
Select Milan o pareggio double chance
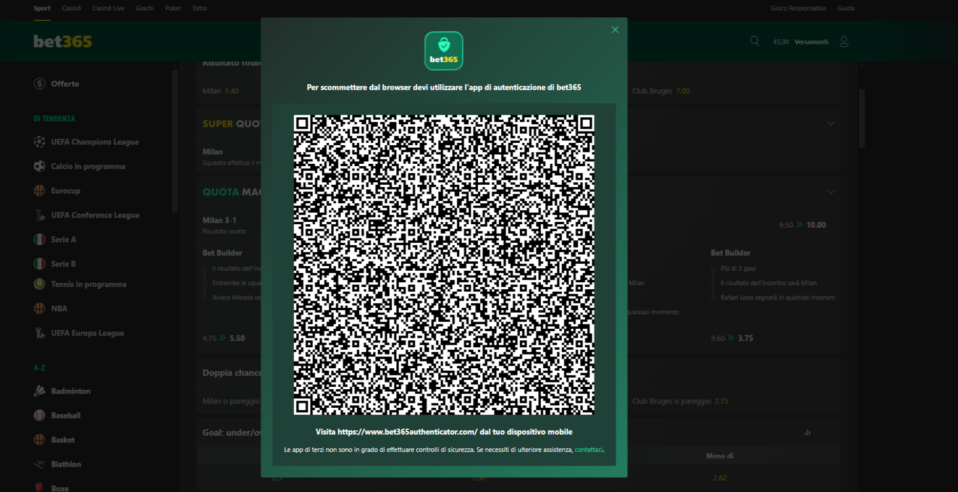pyautogui.click(x=231, y=401)
